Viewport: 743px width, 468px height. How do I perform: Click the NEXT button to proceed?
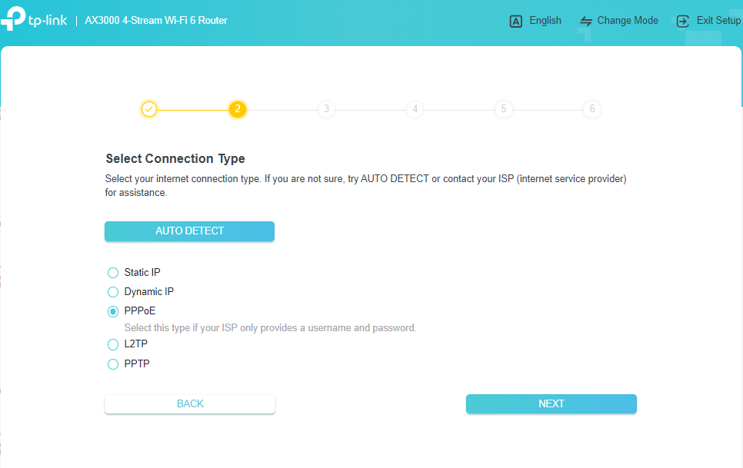click(x=551, y=403)
